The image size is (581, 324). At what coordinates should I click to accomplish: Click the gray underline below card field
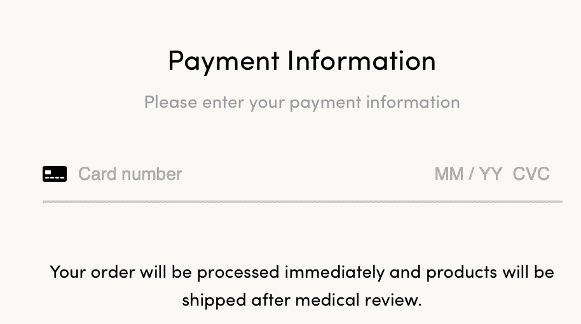[x=303, y=202]
